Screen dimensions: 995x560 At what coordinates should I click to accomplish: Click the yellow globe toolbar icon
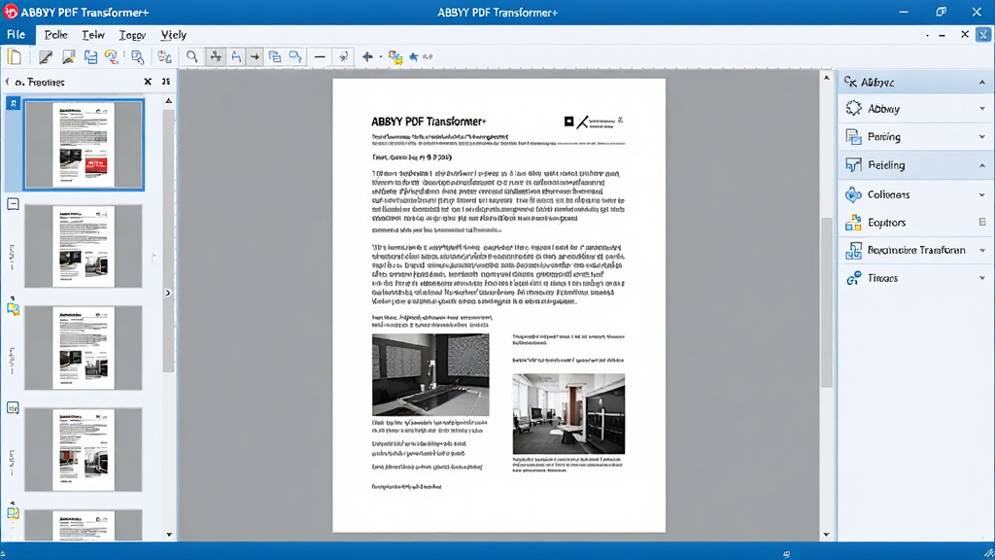pyautogui.click(x=112, y=56)
